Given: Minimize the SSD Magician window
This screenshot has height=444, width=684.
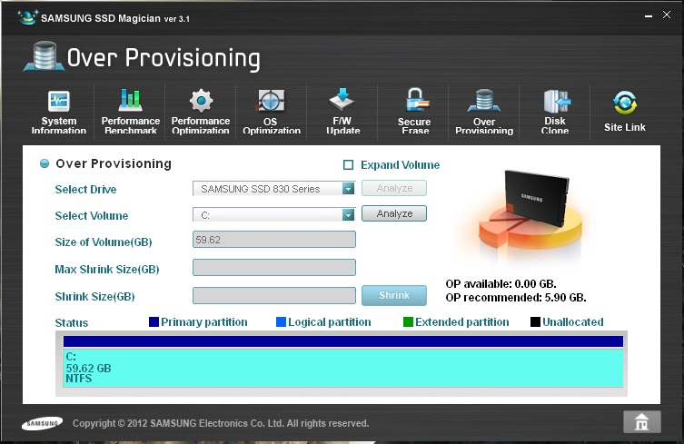Looking at the screenshot, I should point(649,15).
